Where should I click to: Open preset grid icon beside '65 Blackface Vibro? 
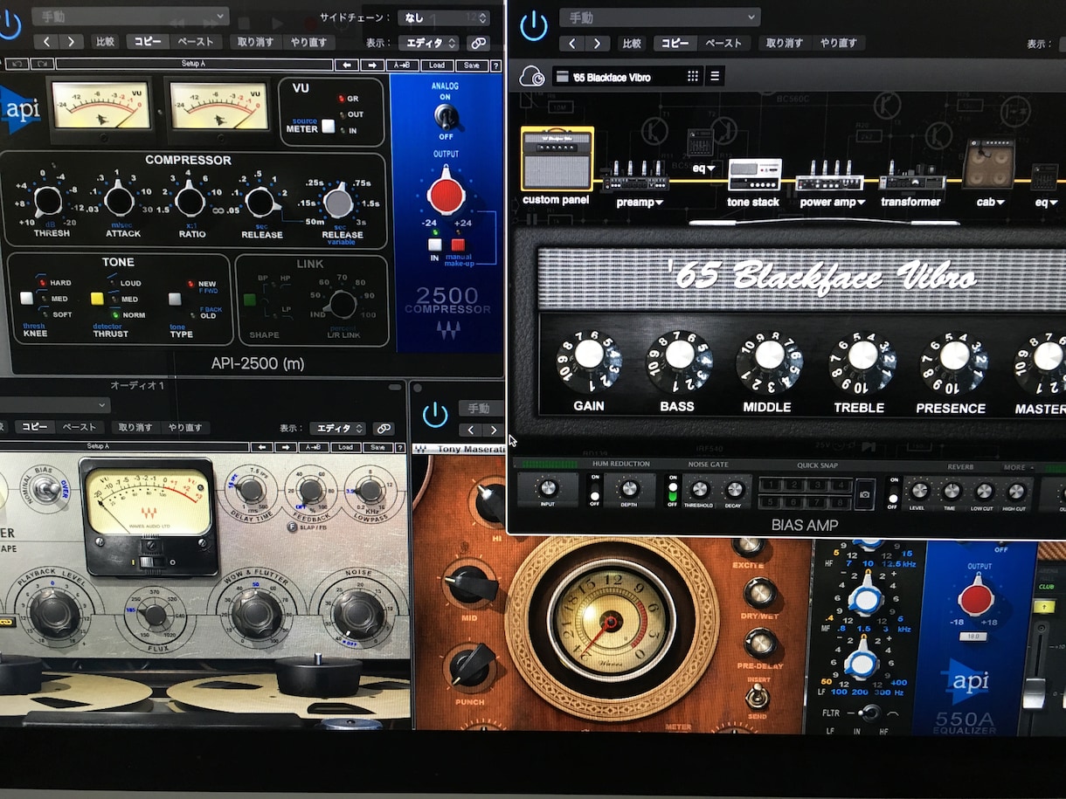pyautogui.click(x=693, y=76)
